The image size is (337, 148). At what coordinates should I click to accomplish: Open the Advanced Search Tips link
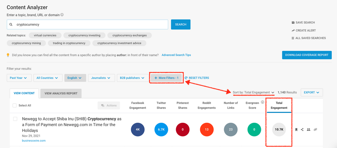(176, 55)
